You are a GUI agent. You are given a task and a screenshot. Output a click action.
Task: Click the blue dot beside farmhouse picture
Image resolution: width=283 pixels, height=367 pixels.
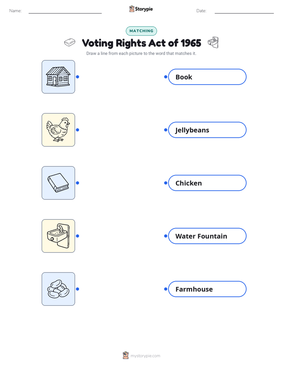78,77
